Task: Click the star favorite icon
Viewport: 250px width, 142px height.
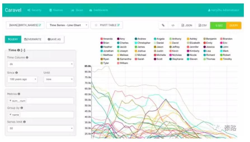Action: [96, 25]
